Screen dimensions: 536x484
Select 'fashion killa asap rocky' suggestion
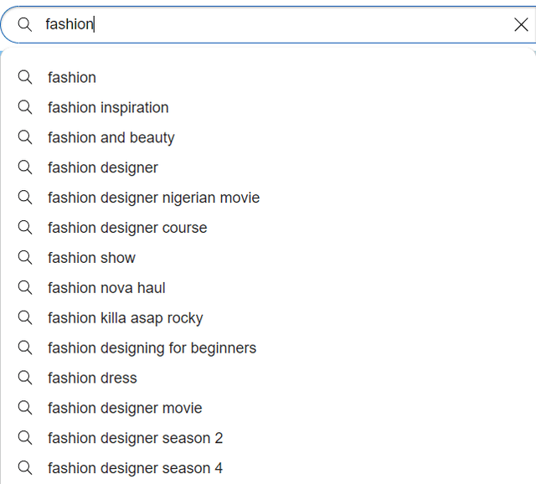tap(125, 318)
